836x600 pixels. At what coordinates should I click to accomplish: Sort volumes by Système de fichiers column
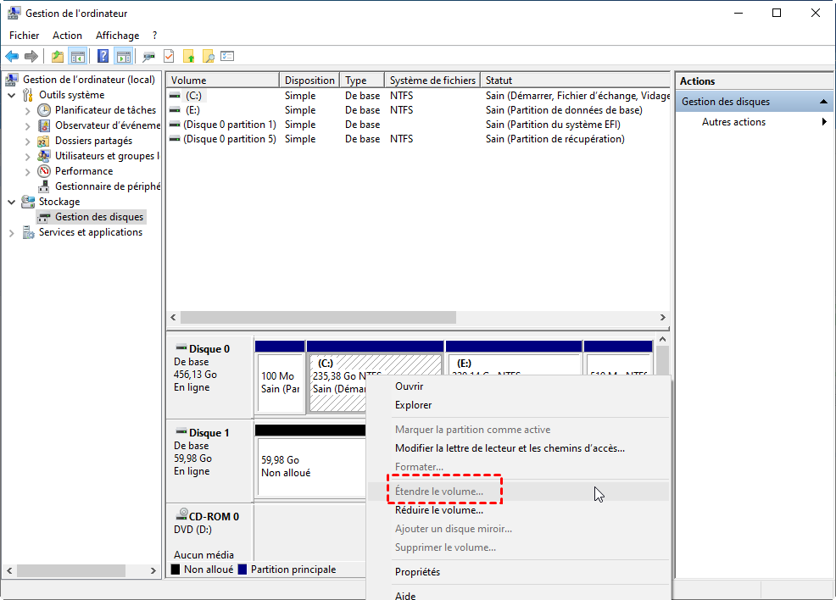[x=432, y=81]
